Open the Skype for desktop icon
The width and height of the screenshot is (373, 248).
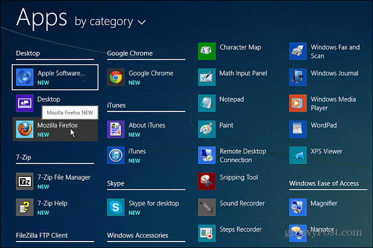(x=115, y=207)
